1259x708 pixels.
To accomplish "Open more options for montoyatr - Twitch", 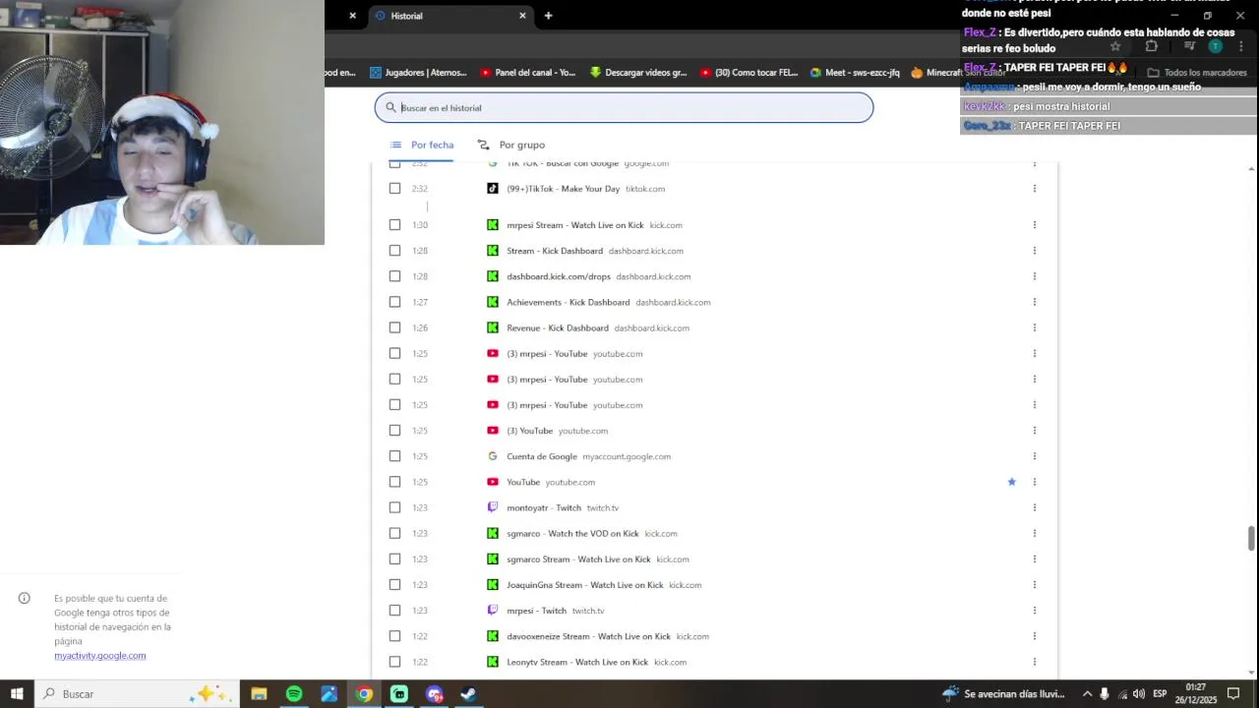I will (1034, 507).
